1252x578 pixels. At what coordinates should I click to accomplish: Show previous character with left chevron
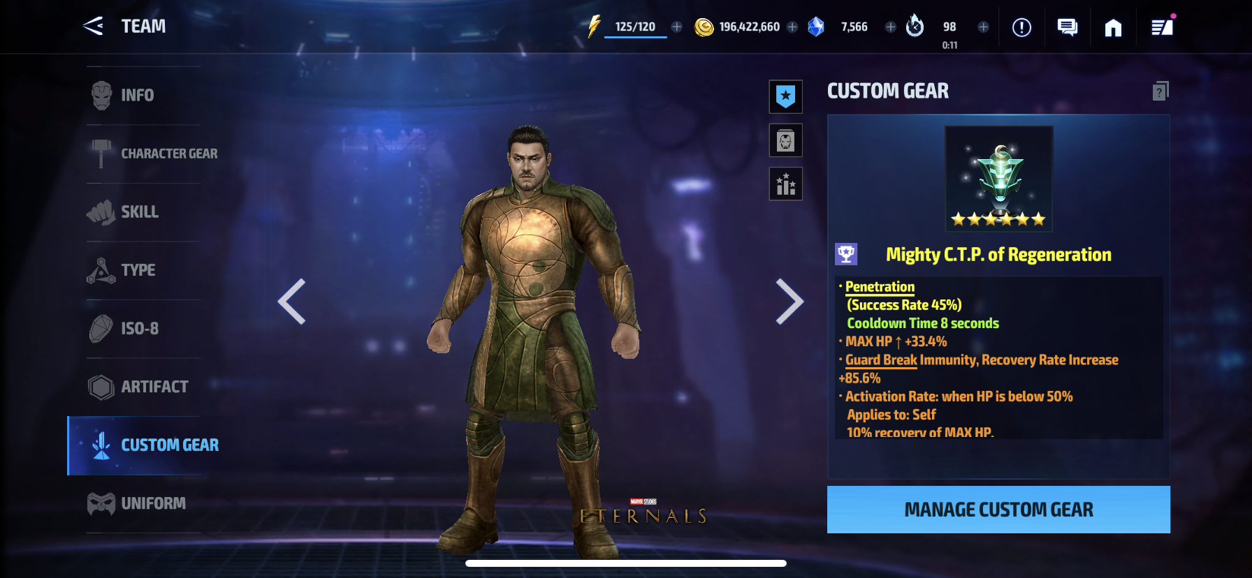pyautogui.click(x=292, y=302)
